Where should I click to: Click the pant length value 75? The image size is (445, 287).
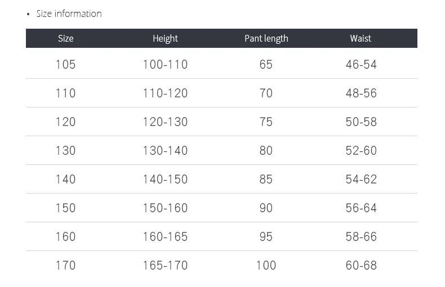(266, 122)
